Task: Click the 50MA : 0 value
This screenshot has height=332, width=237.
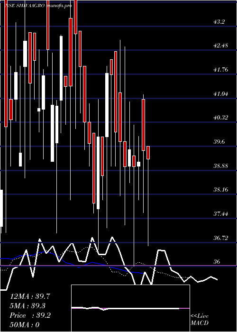Action: 25,325
